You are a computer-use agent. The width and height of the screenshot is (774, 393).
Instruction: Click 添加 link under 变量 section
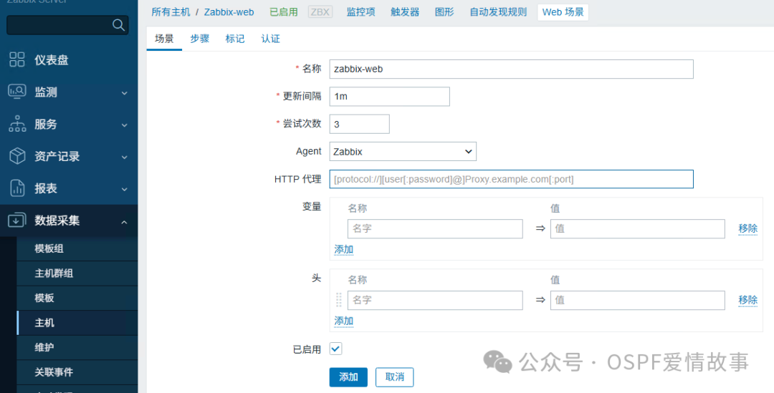[x=343, y=250]
